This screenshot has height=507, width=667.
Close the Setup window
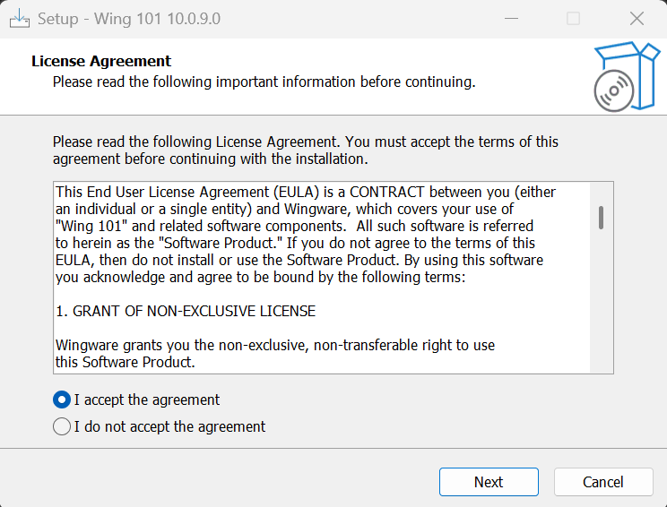click(x=637, y=19)
